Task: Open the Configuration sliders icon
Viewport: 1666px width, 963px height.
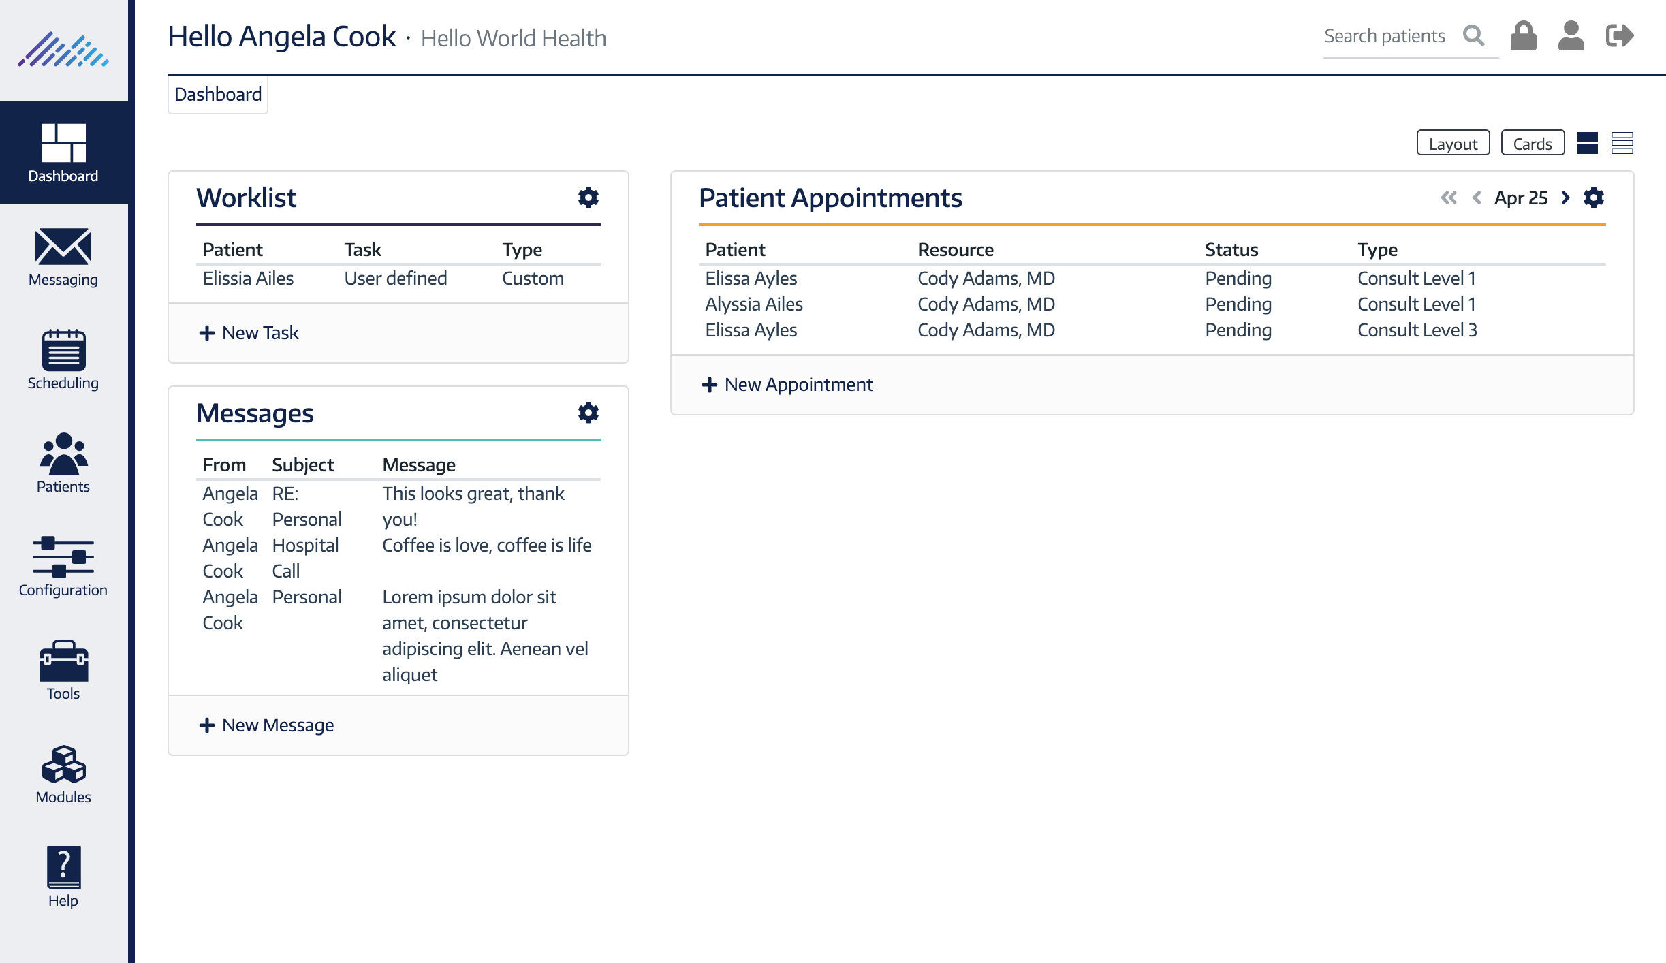Action: [63, 557]
